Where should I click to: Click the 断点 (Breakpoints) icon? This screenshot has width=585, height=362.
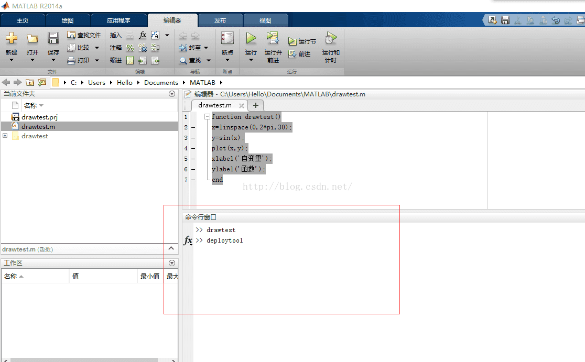point(227,38)
